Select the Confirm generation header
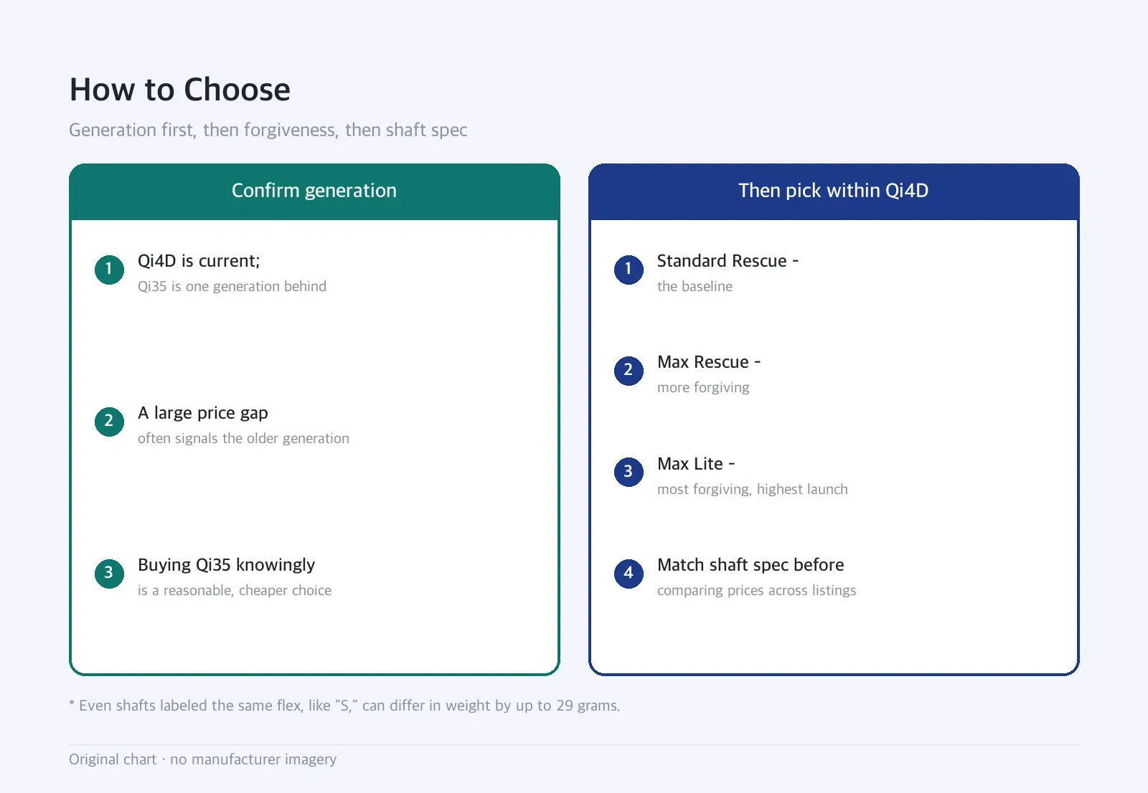Image resolution: width=1148 pixels, height=793 pixels. point(314,191)
